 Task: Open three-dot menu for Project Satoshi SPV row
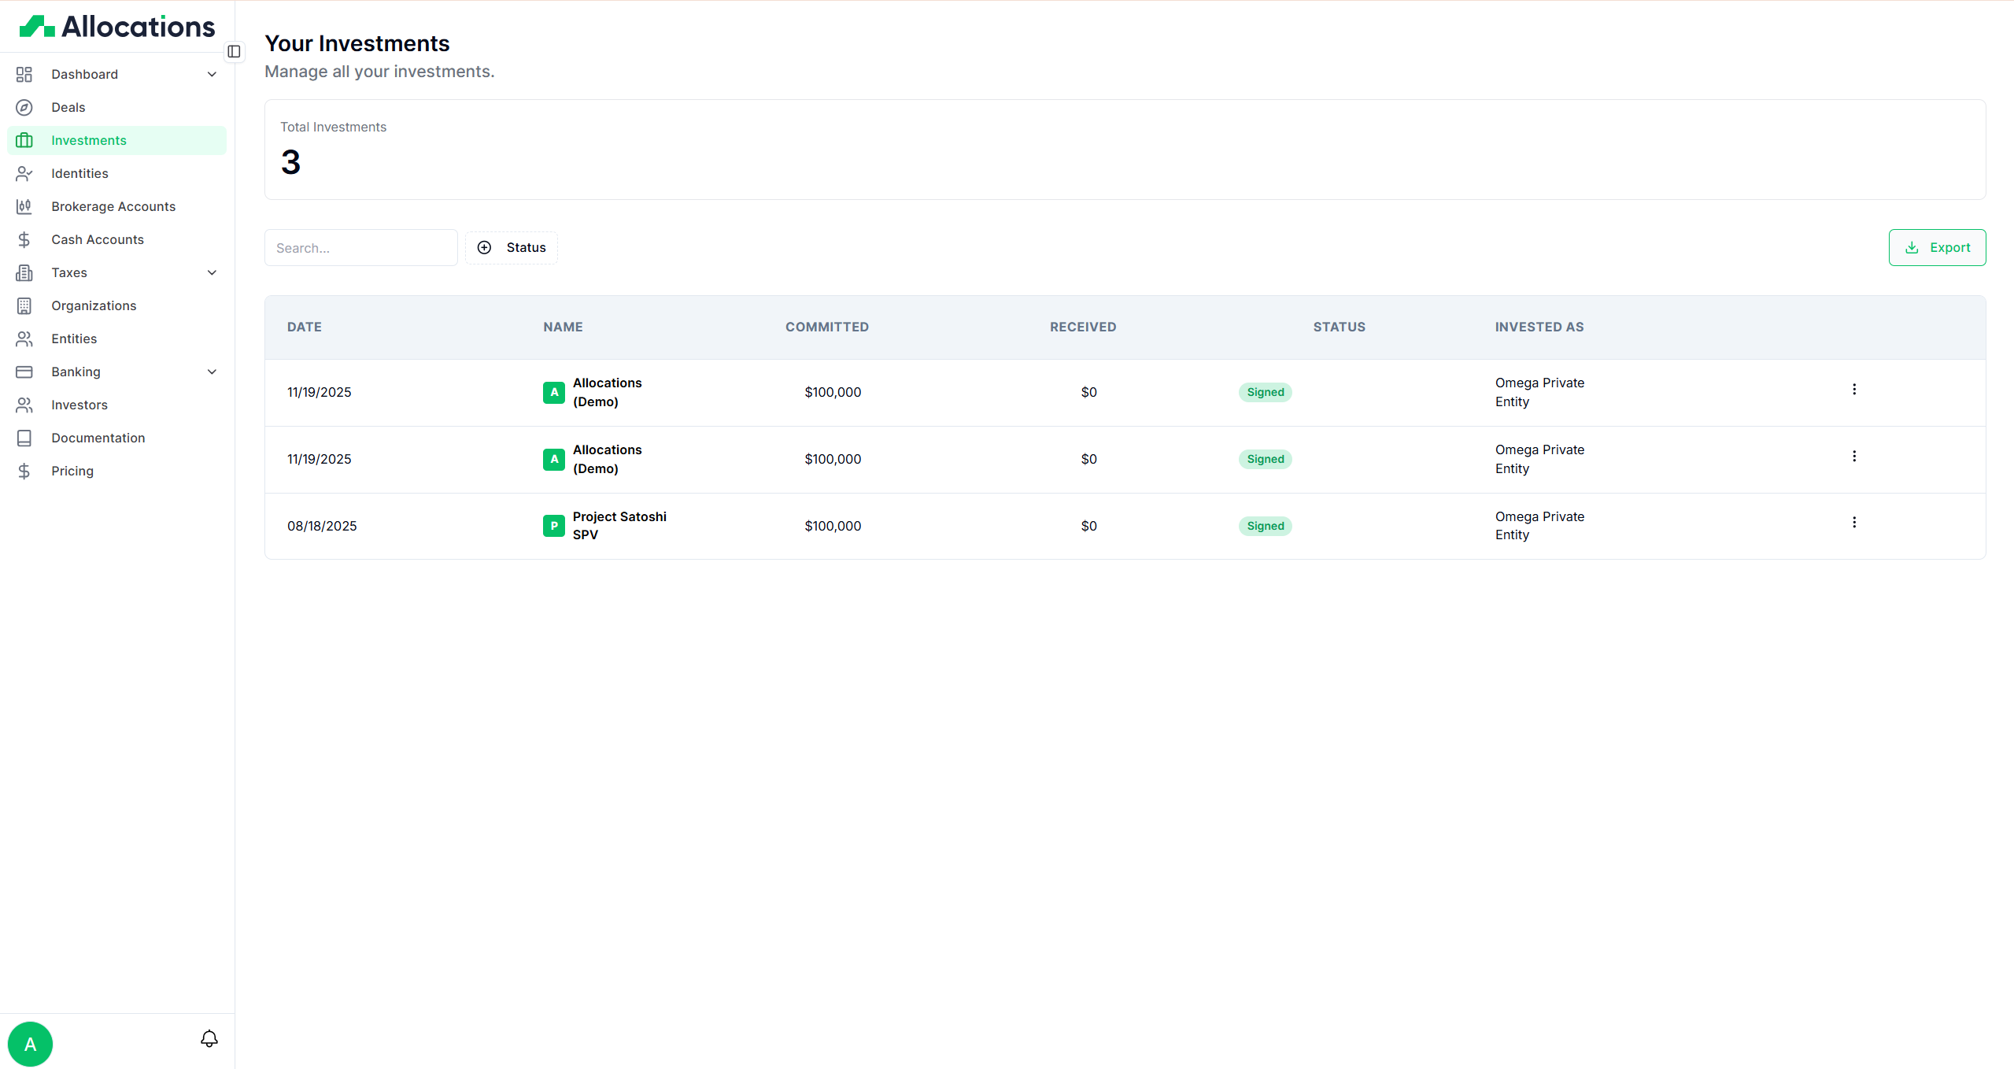click(x=1854, y=523)
